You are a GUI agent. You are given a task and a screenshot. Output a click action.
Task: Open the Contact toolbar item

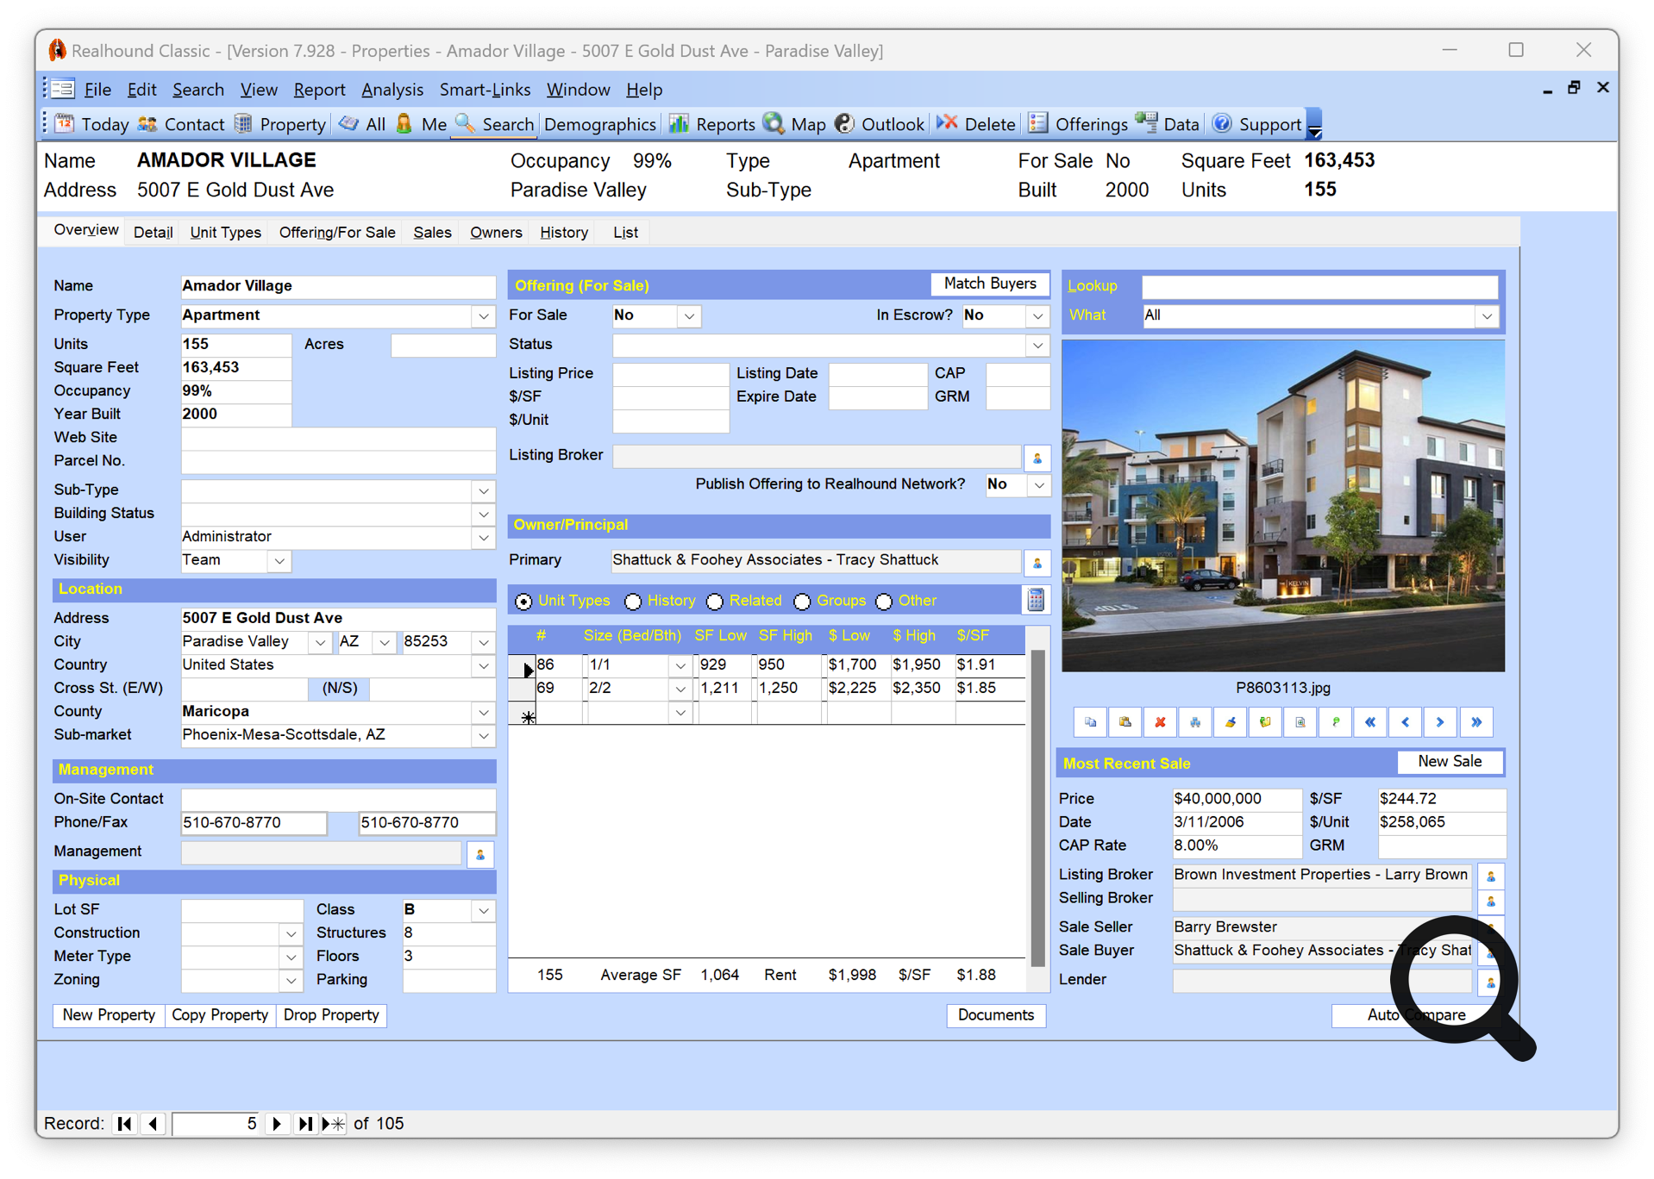(x=181, y=124)
